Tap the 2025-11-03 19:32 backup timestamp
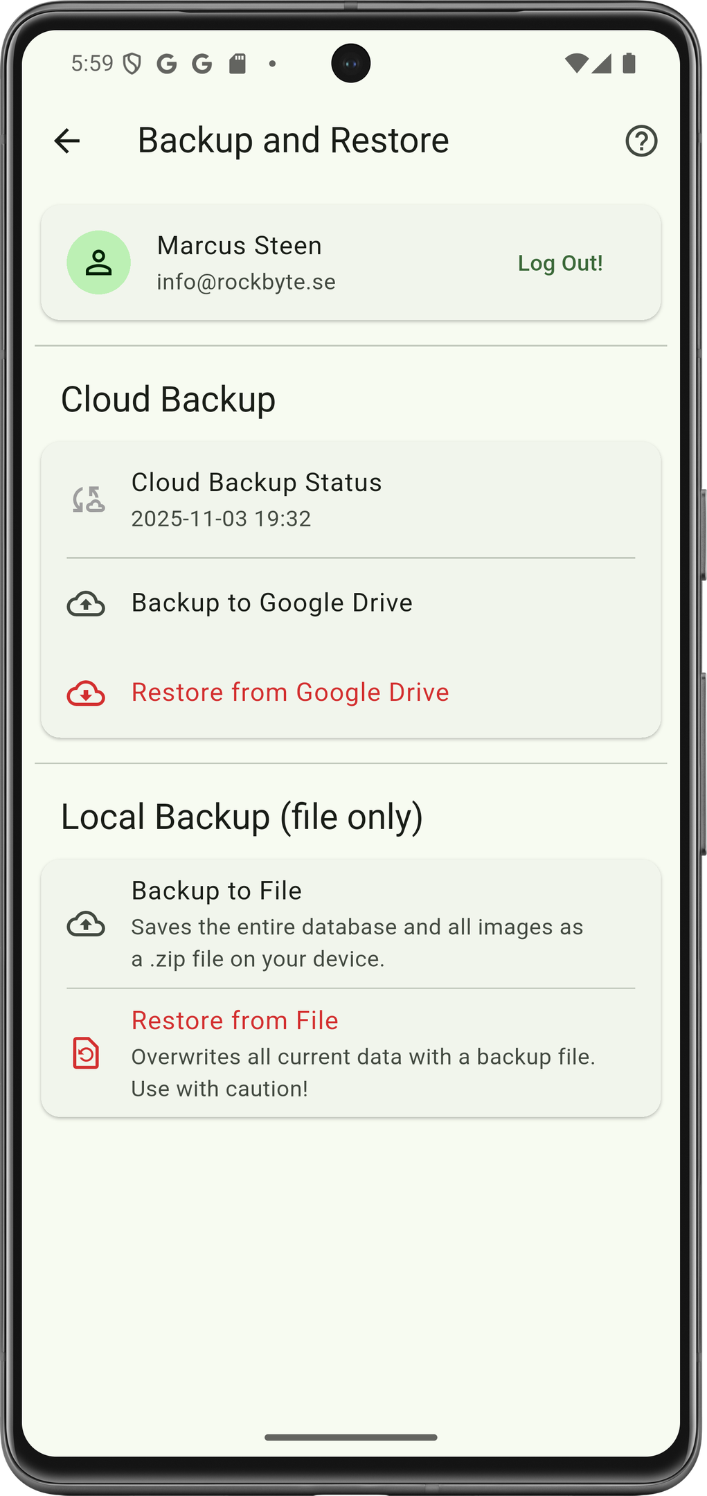Viewport: 707px width, 1496px height. tap(221, 519)
